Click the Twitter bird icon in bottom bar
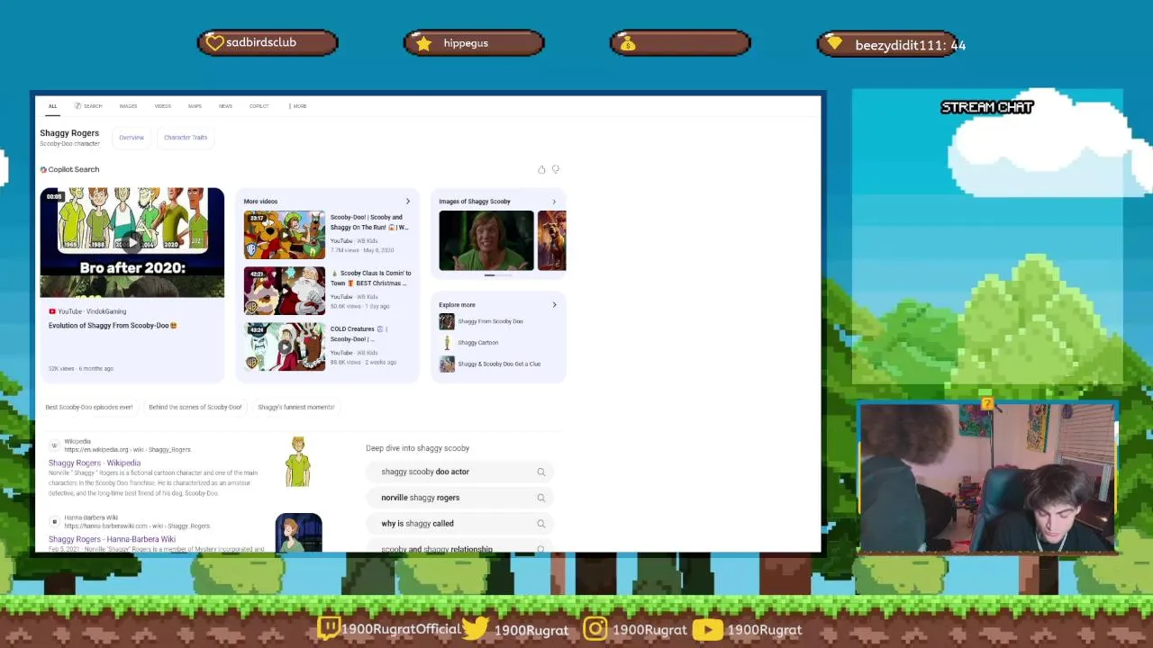Viewport: 1153px width, 648px height. (476, 628)
